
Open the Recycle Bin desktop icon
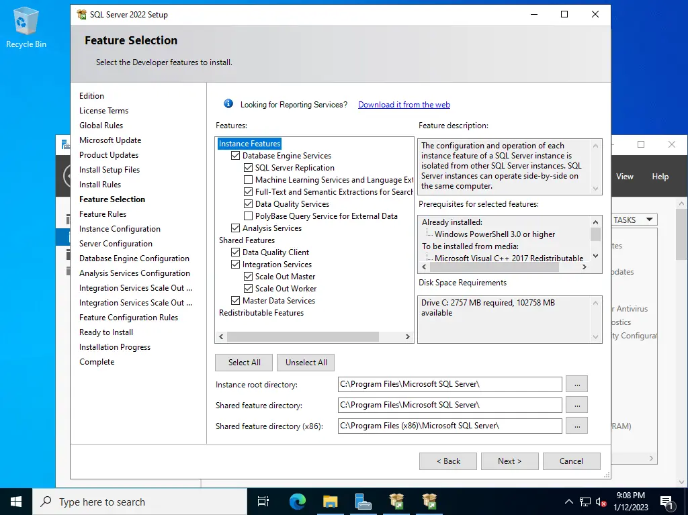click(x=26, y=28)
